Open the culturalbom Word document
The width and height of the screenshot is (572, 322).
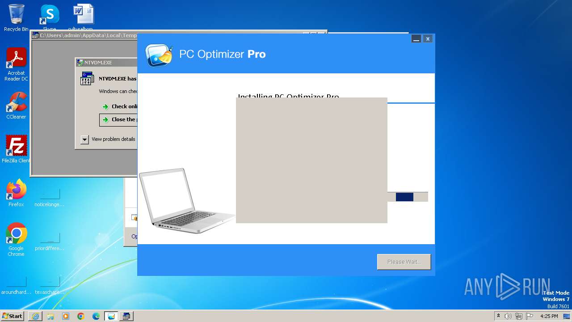click(83, 17)
